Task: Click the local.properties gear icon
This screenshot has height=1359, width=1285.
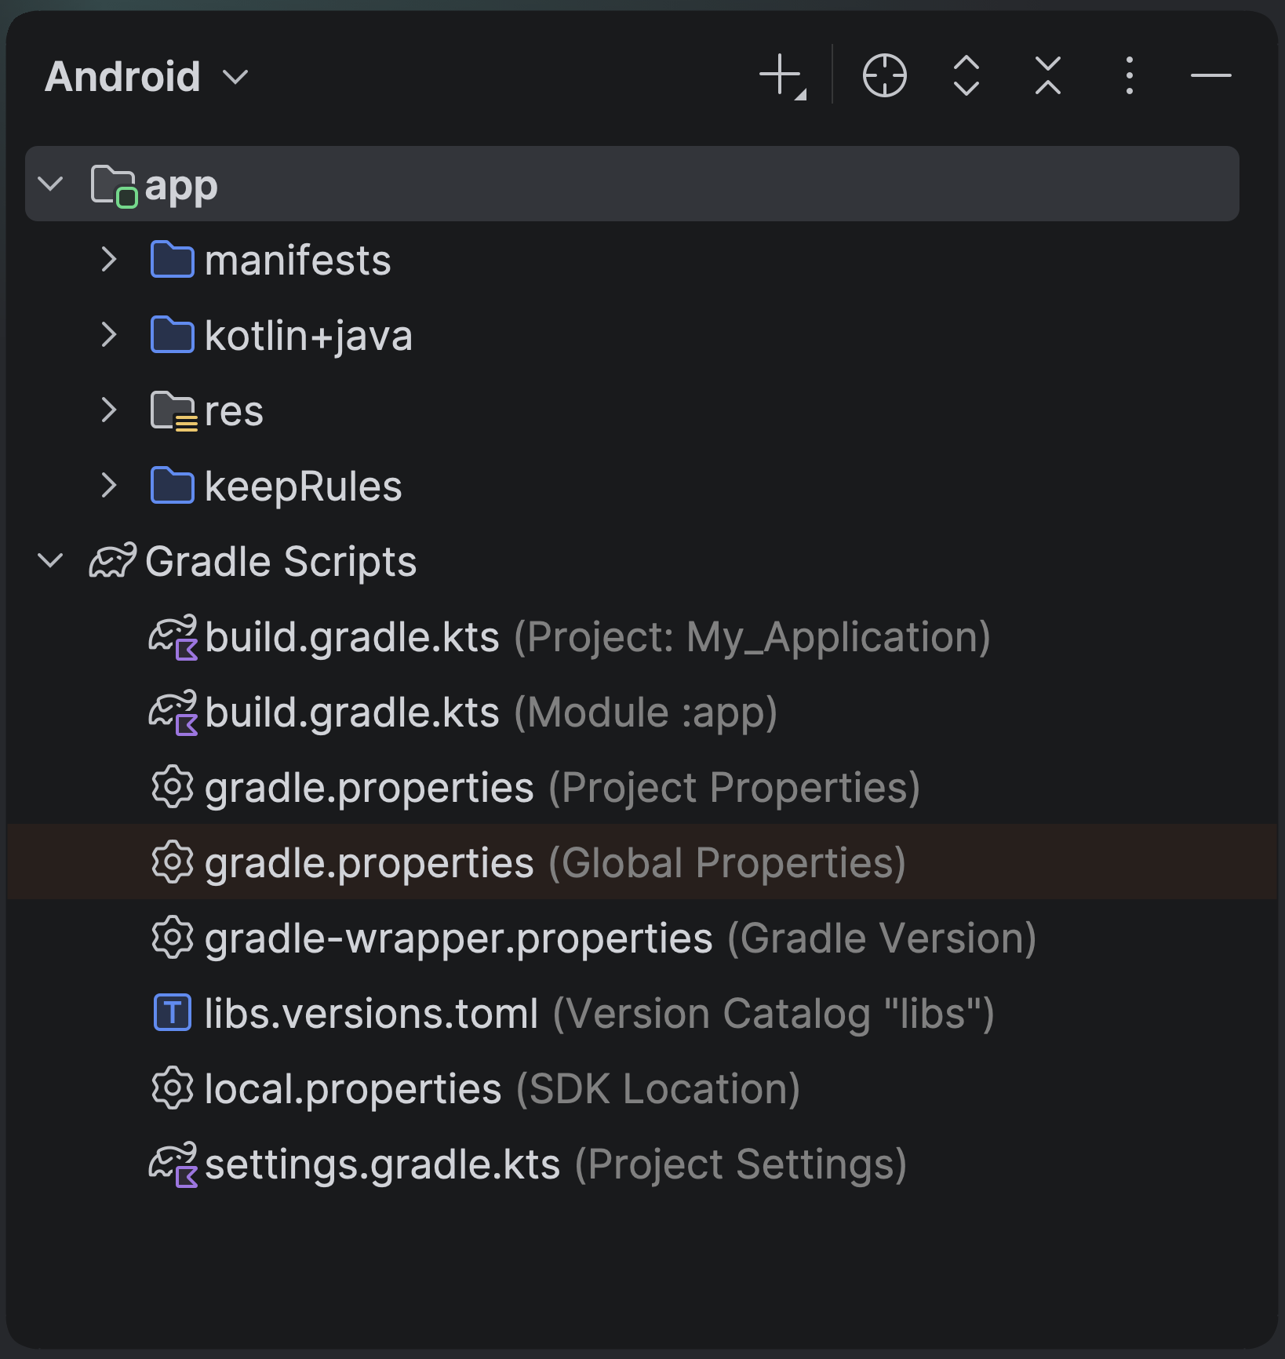Action: point(173,1088)
